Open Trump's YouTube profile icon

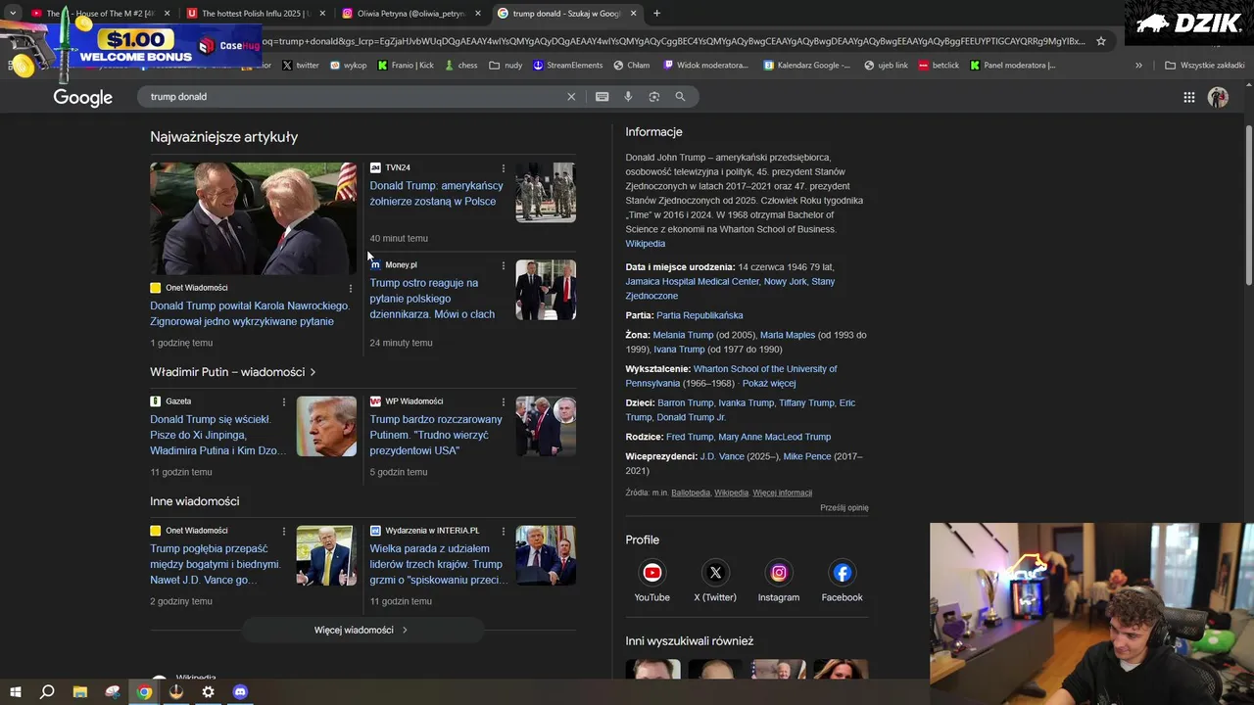point(651,573)
